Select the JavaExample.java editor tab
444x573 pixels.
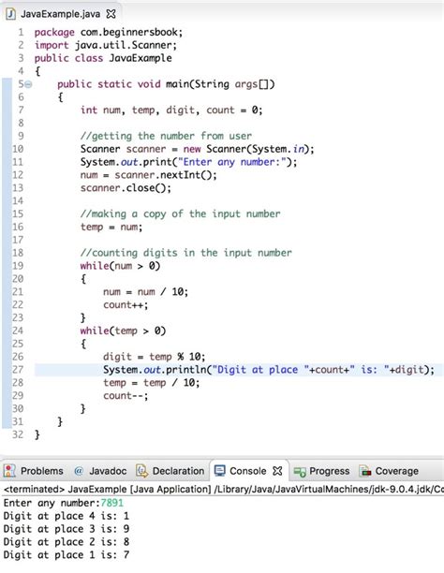click(x=61, y=14)
